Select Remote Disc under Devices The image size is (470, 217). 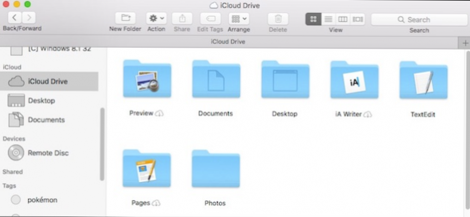[x=48, y=153]
